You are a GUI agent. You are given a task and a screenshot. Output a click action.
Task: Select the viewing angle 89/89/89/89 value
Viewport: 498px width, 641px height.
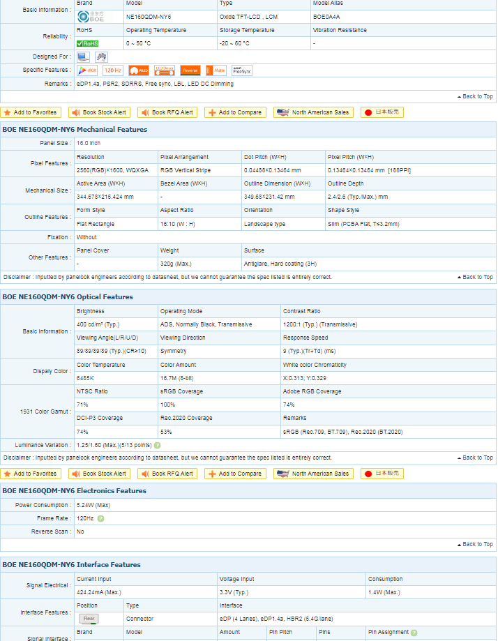[x=111, y=351]
